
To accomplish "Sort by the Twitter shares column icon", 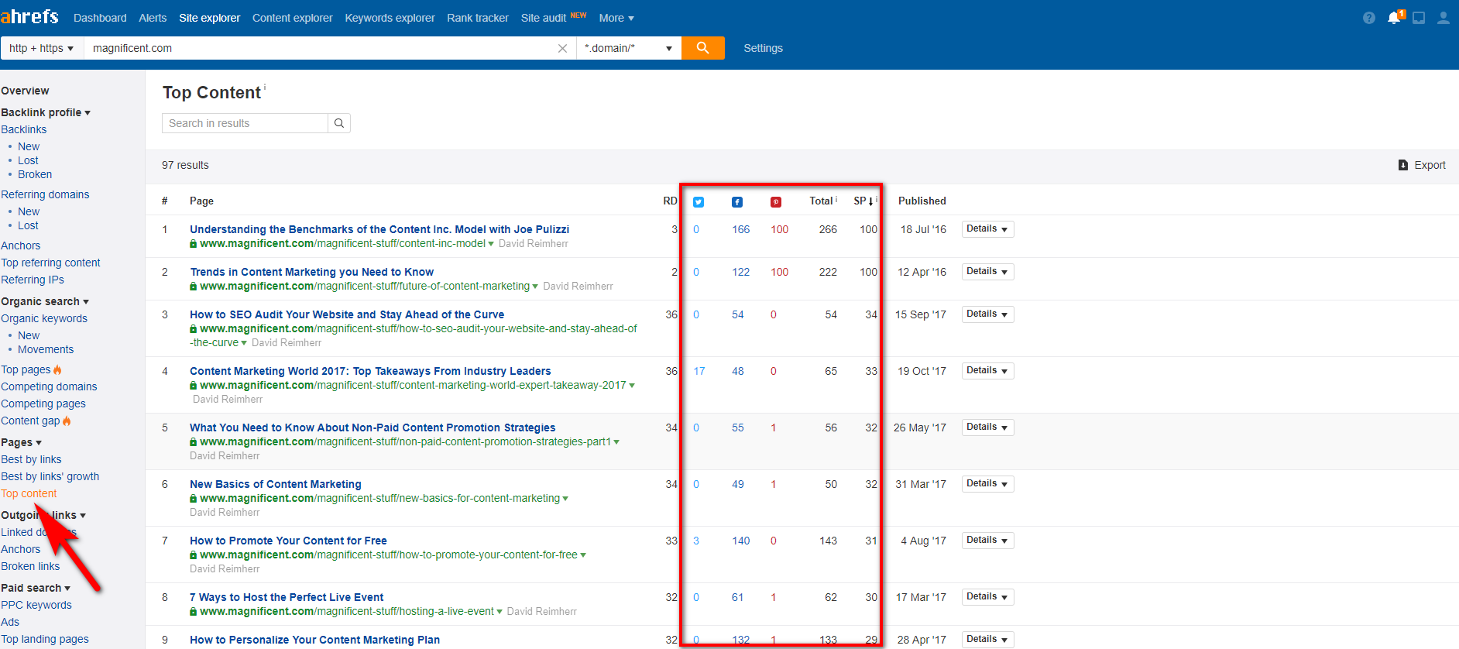I will [x=699, y=202].
